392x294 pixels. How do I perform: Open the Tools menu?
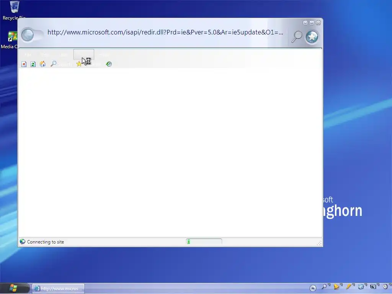(x=104, y=55)
